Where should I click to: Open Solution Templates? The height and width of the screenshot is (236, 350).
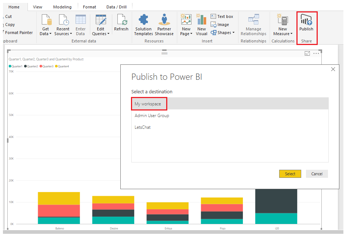point(143,25)
